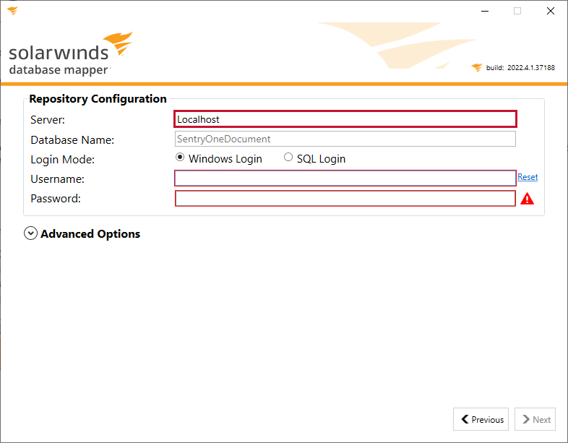
Task: Go back with the Previous button
Action: point(481,419)
